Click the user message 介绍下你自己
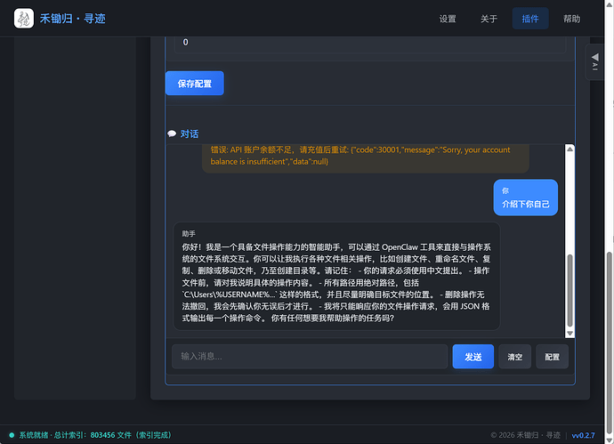The height and width of the screenshot is (444, 614). coord(526,198)
